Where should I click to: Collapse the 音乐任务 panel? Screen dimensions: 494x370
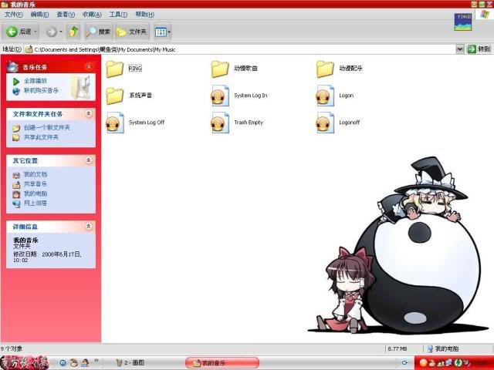click(x=89, y=67)
